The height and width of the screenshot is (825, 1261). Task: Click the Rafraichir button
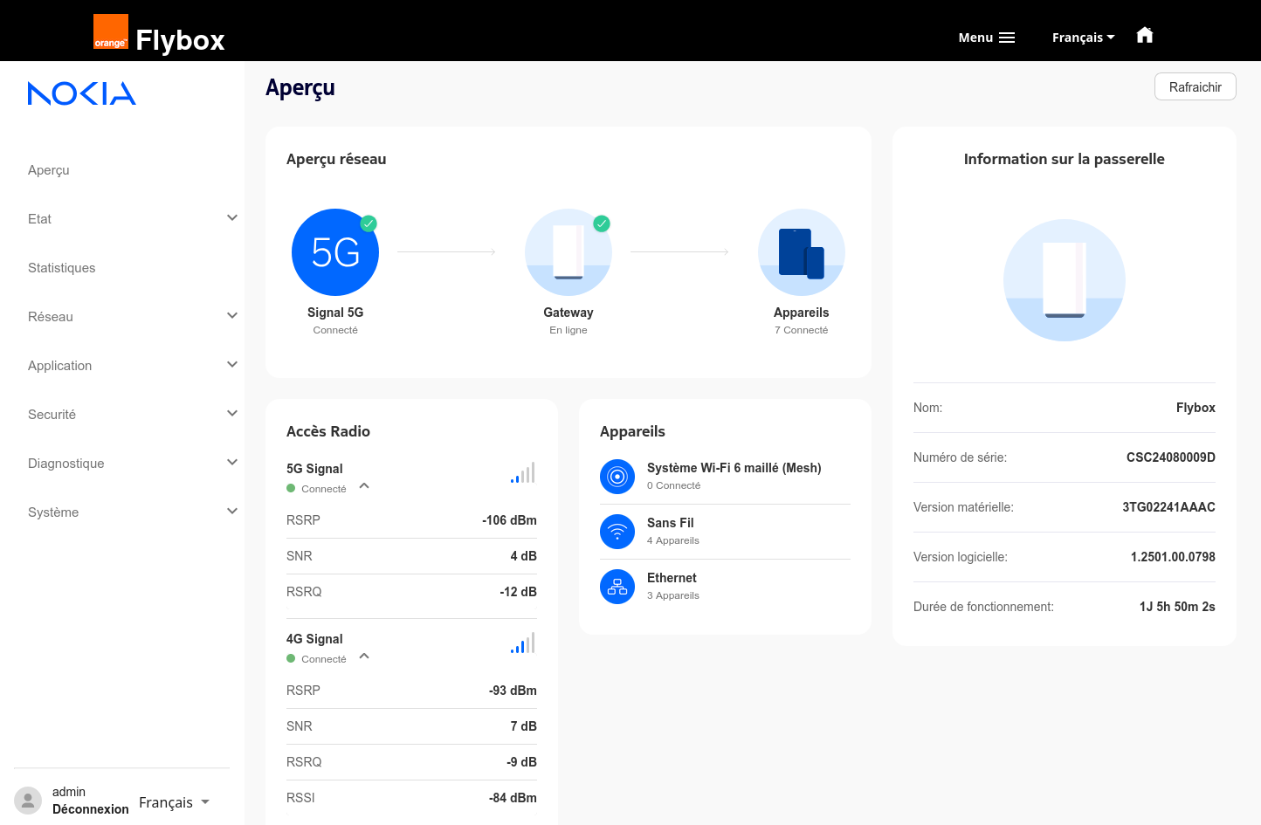1196,86
